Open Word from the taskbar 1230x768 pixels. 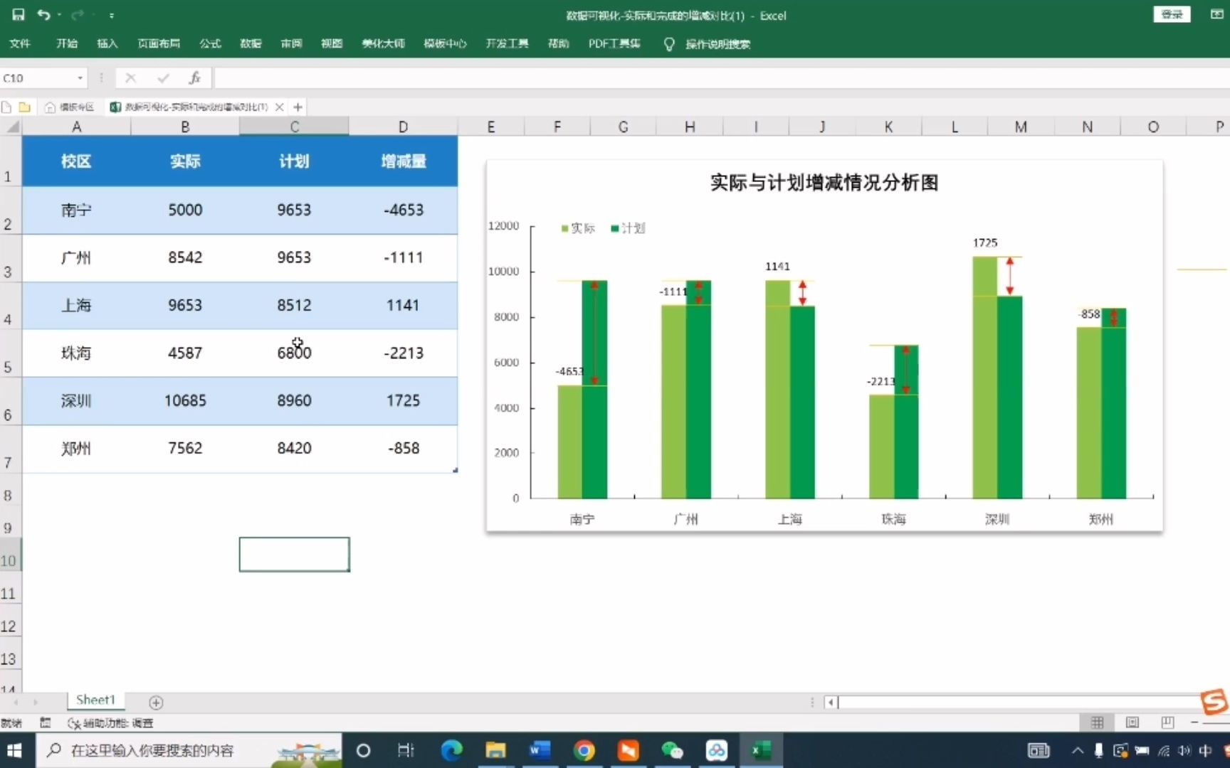(x=540, y=750)
